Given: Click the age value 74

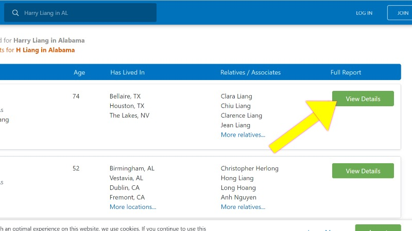Looking at the screenshot, I should (x=76, y=97).
